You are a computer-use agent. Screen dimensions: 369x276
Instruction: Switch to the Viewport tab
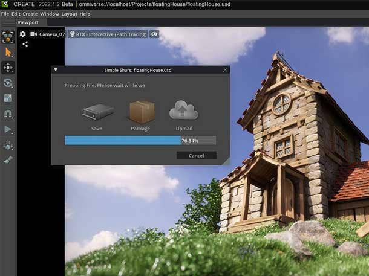coord(28,22)
